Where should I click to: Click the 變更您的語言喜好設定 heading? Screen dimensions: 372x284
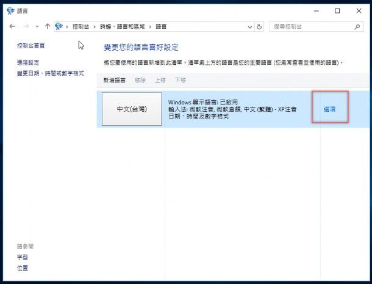141,47
